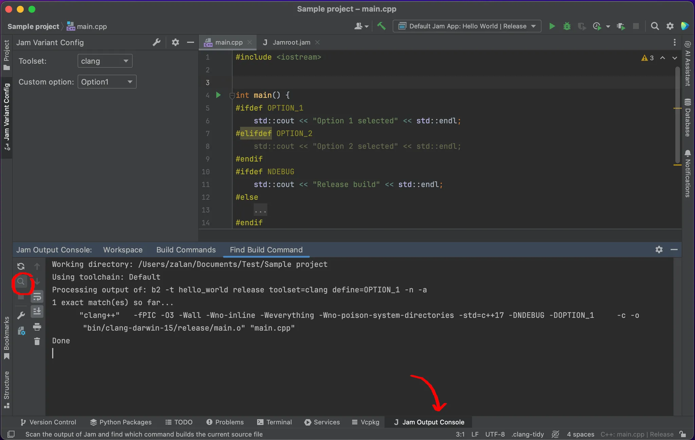Collapse the main() function fold marker
Image resolution: width=695 pixels, height=440 pixels.
click(x=232, y=96)
